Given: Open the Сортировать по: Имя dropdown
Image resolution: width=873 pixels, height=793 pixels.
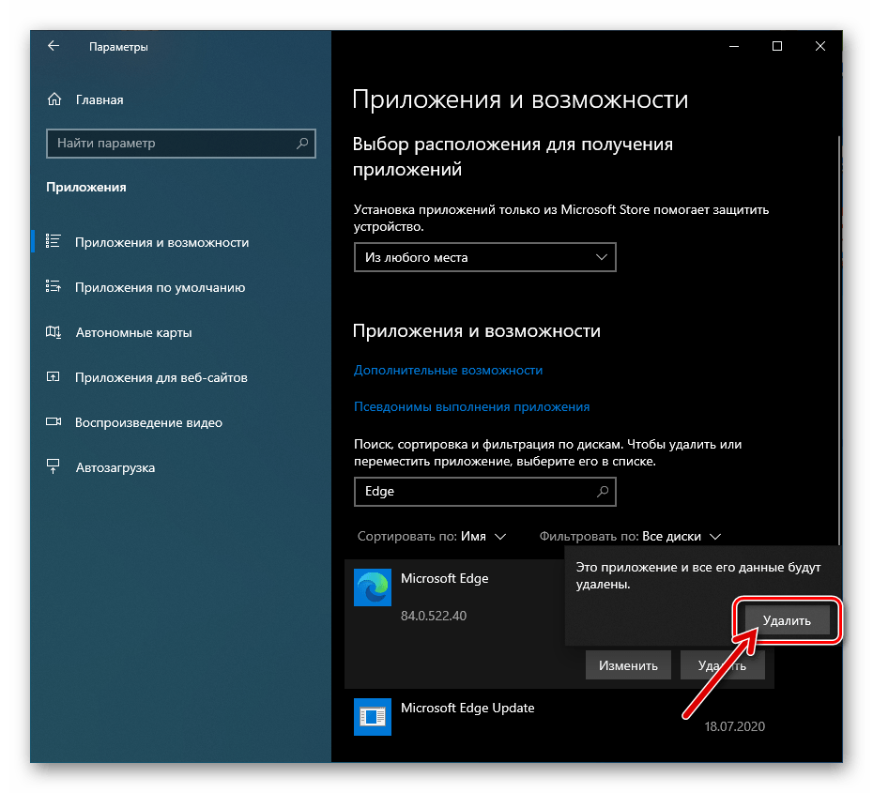Looking at the screenshot, I should 432,537.
